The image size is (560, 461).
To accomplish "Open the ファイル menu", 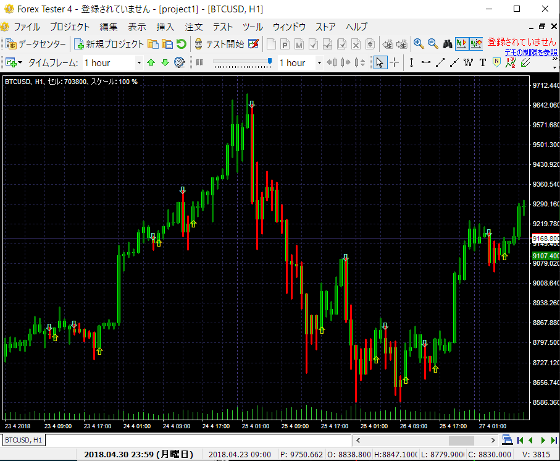I will pyautogui.click(x=27, y=27).
